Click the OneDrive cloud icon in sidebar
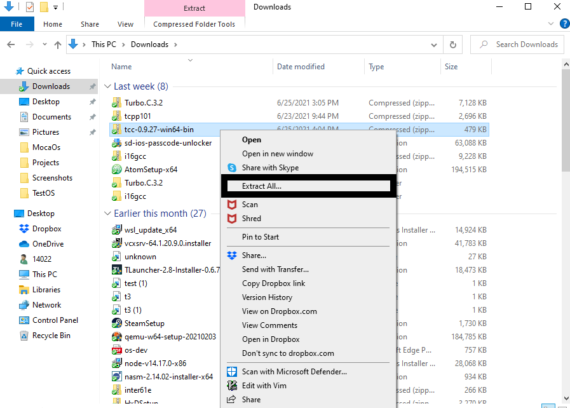The width and height of the screenshot is (570, 408). tap(24, 244)
